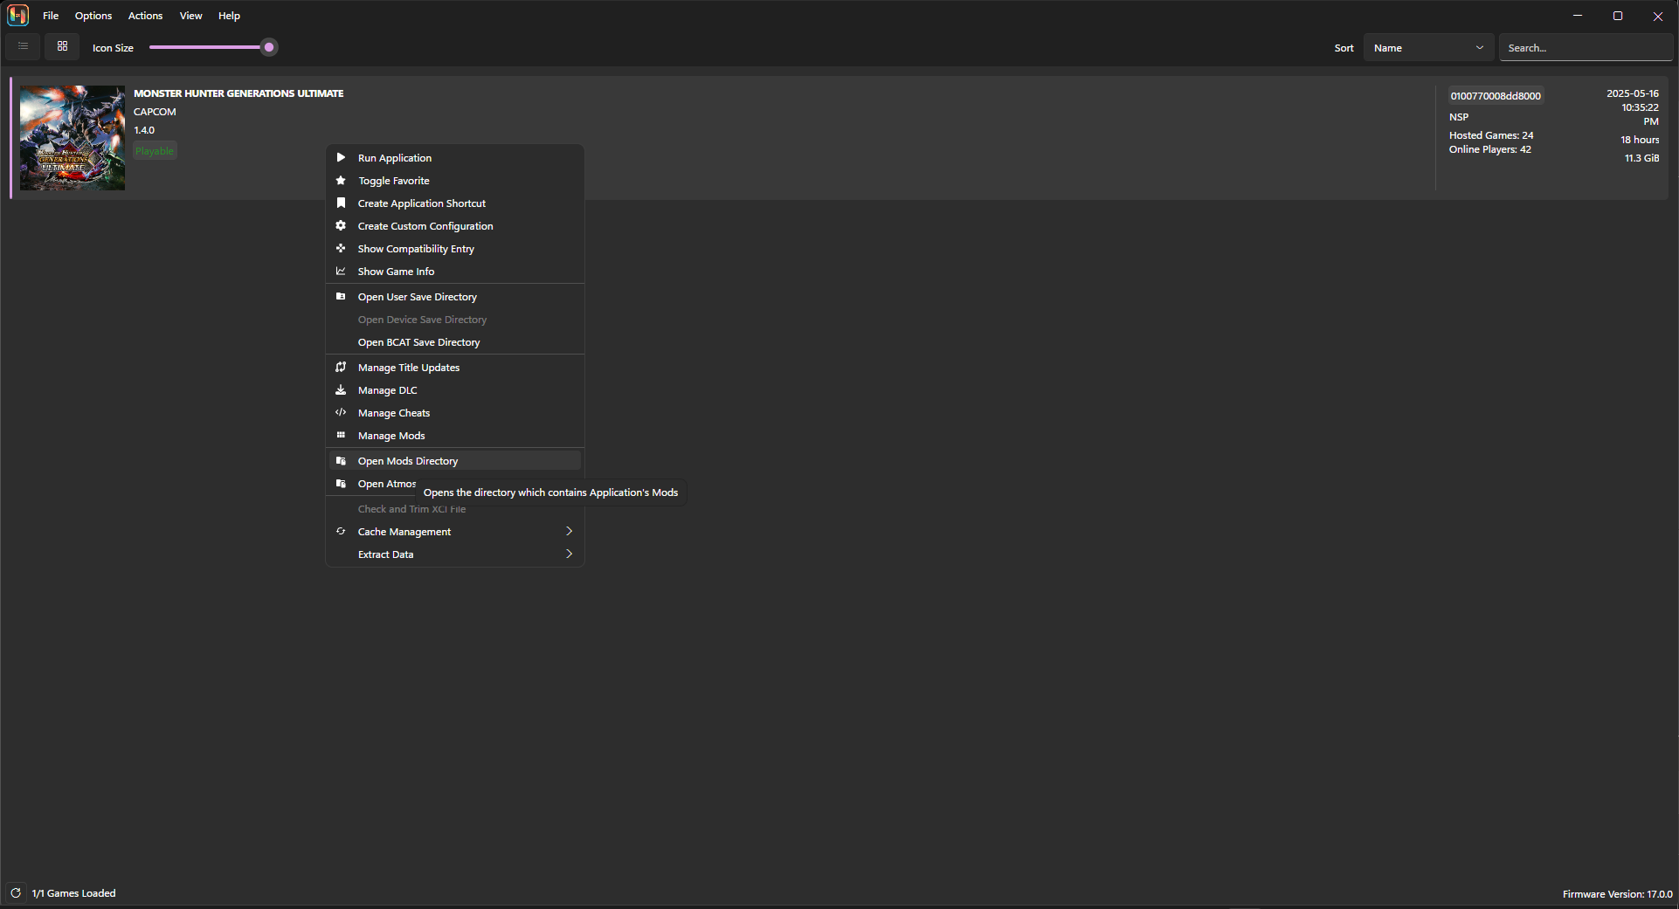1679x909 pixels.
Task: Open the Help menu
Action: [229, 16]
